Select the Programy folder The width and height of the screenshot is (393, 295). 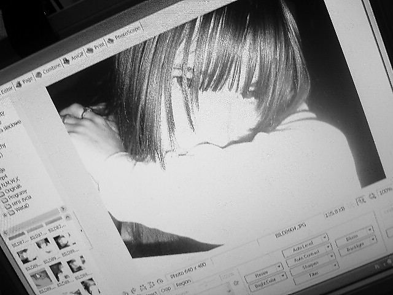(x=18, y=195)
